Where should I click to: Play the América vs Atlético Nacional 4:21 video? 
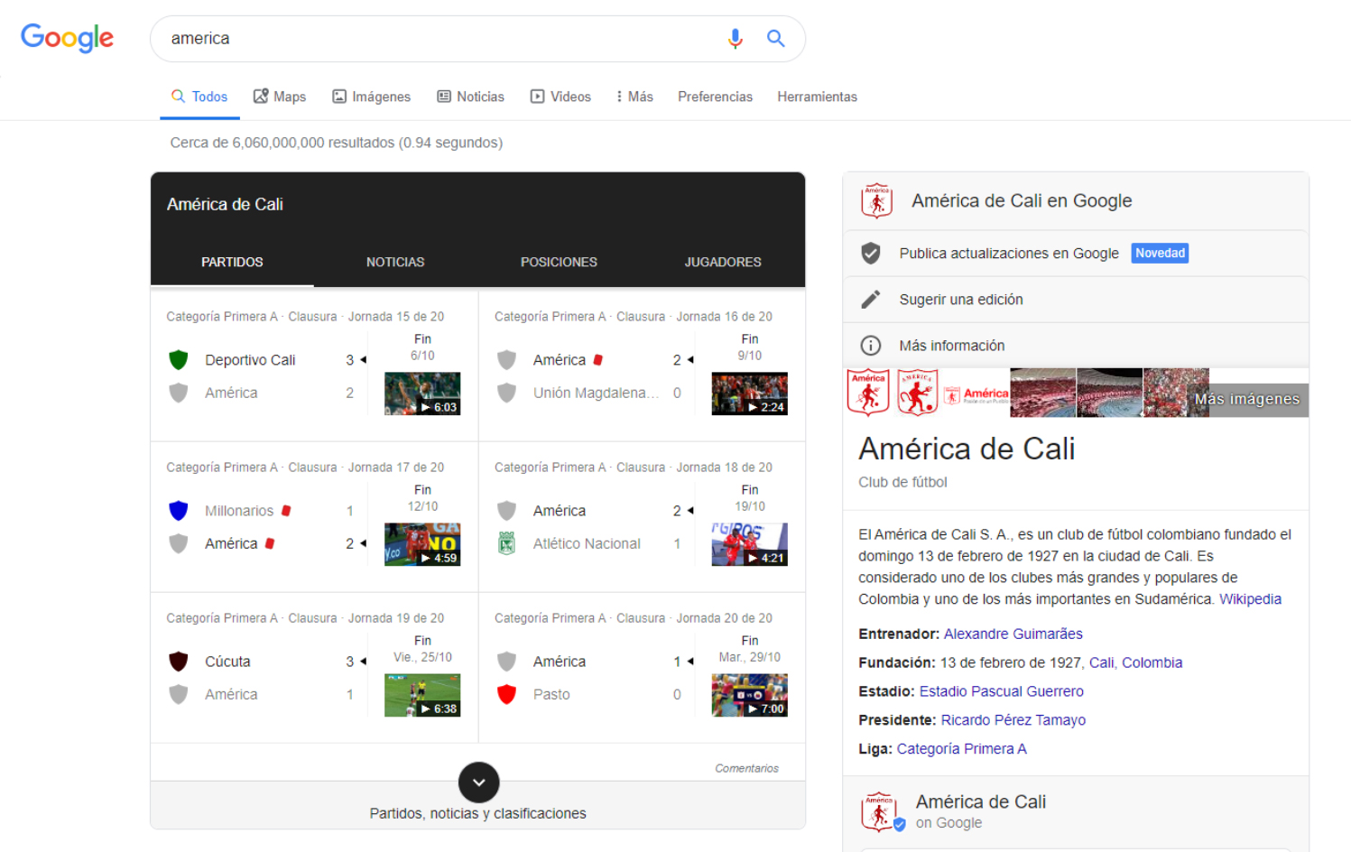749,544
